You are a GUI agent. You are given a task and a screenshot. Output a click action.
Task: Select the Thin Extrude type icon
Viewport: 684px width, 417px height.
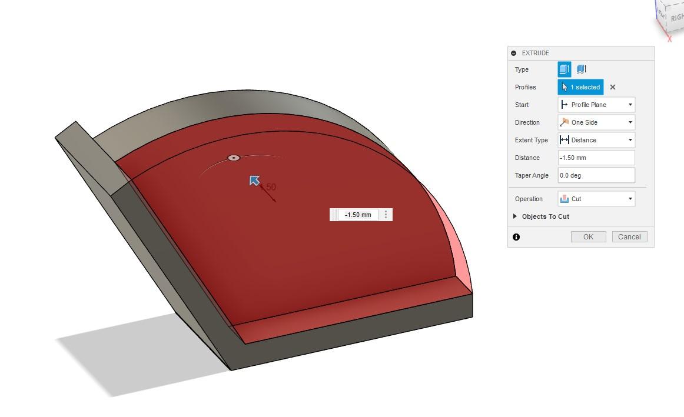pos(581,69)
